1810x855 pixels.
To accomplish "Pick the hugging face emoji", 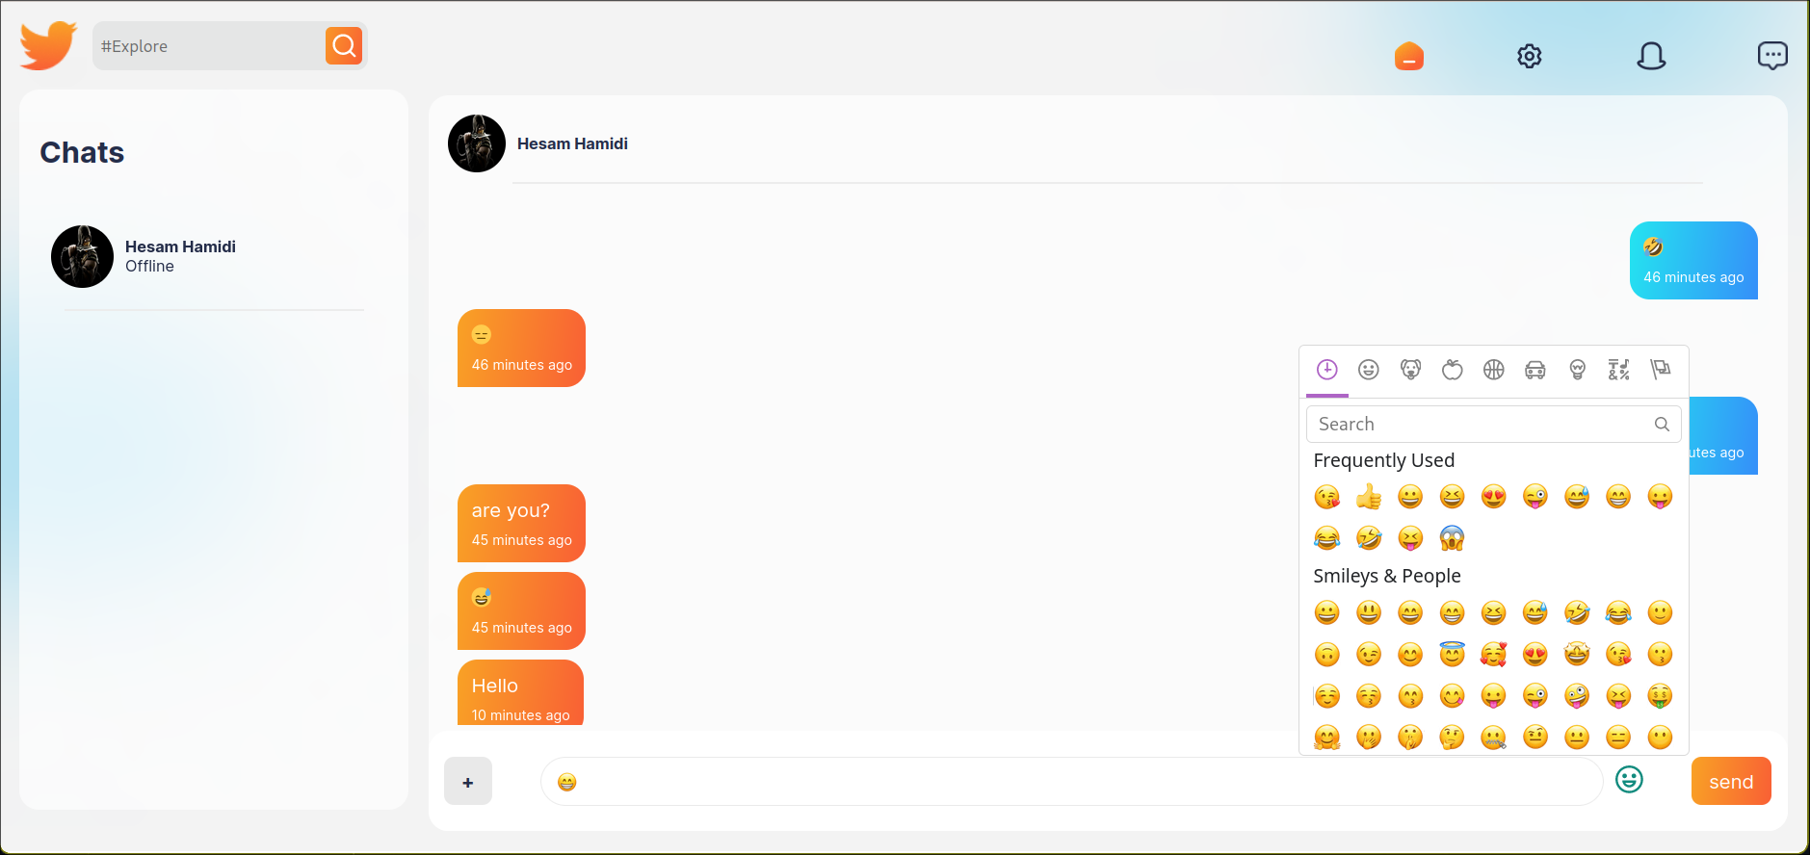I will [1327, 738].
